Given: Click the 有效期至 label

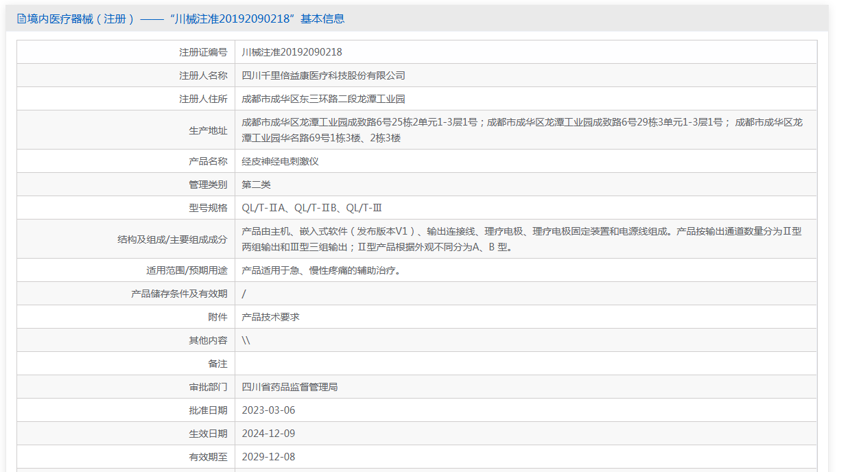Looking at the screenshot, I should pyautogui.click(x=208, y=457).
